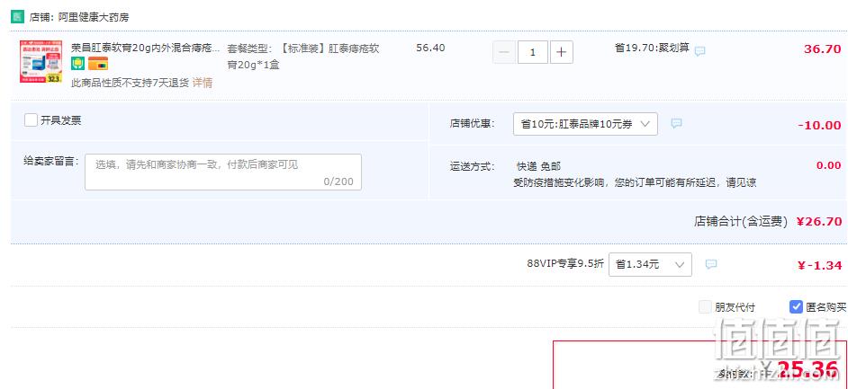Click the original price 56.40
The height and width of the screenshot is (389, 848).
point(430,48)
